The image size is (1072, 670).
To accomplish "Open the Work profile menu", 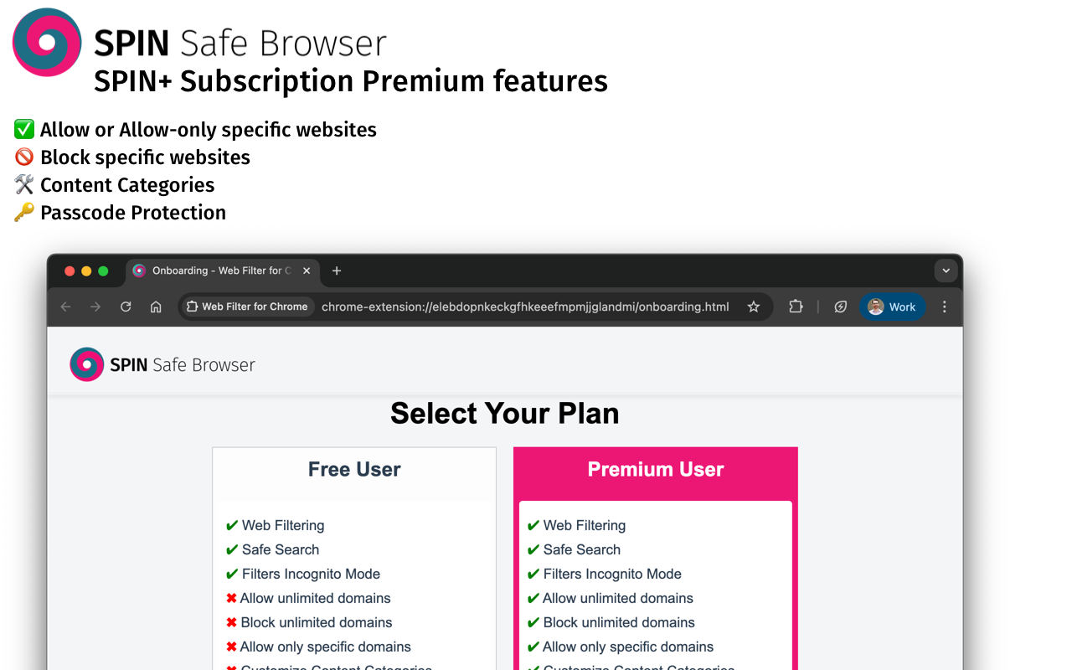I will coord(893,307).
